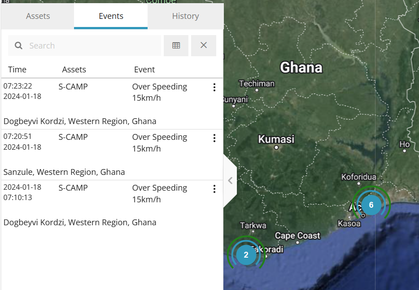Screen dimensions: 419x290
Task: Click the table grid view icon
Action: point(176,45)
